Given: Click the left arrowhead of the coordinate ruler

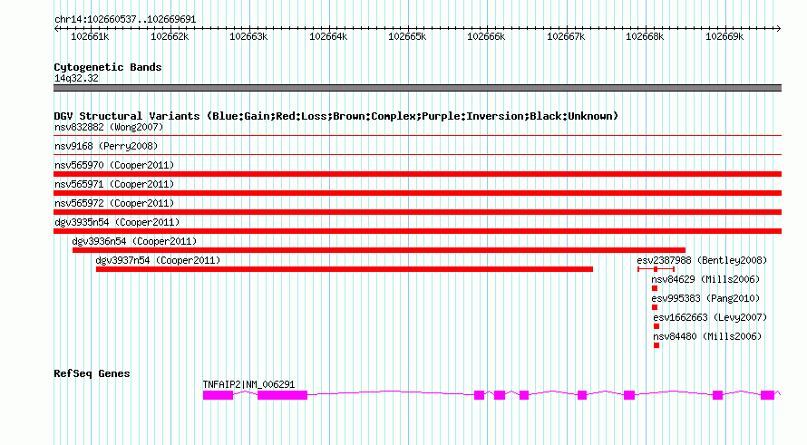Looking at the screenshot, I should click(x=56, y=28).
